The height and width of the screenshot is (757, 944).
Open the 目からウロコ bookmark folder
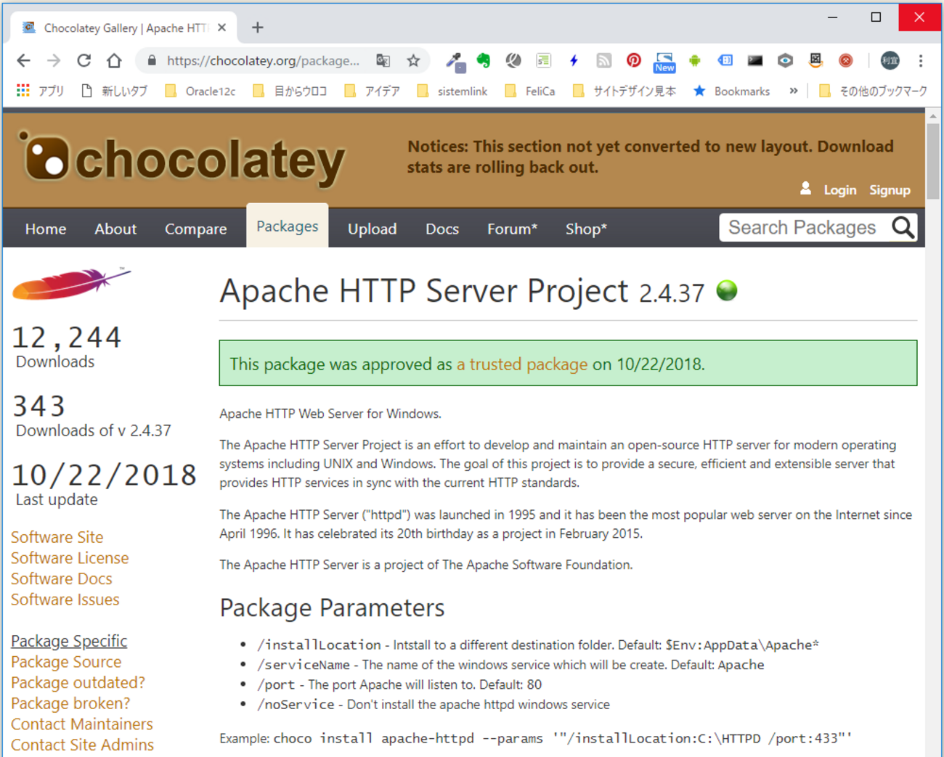[290, 91]
